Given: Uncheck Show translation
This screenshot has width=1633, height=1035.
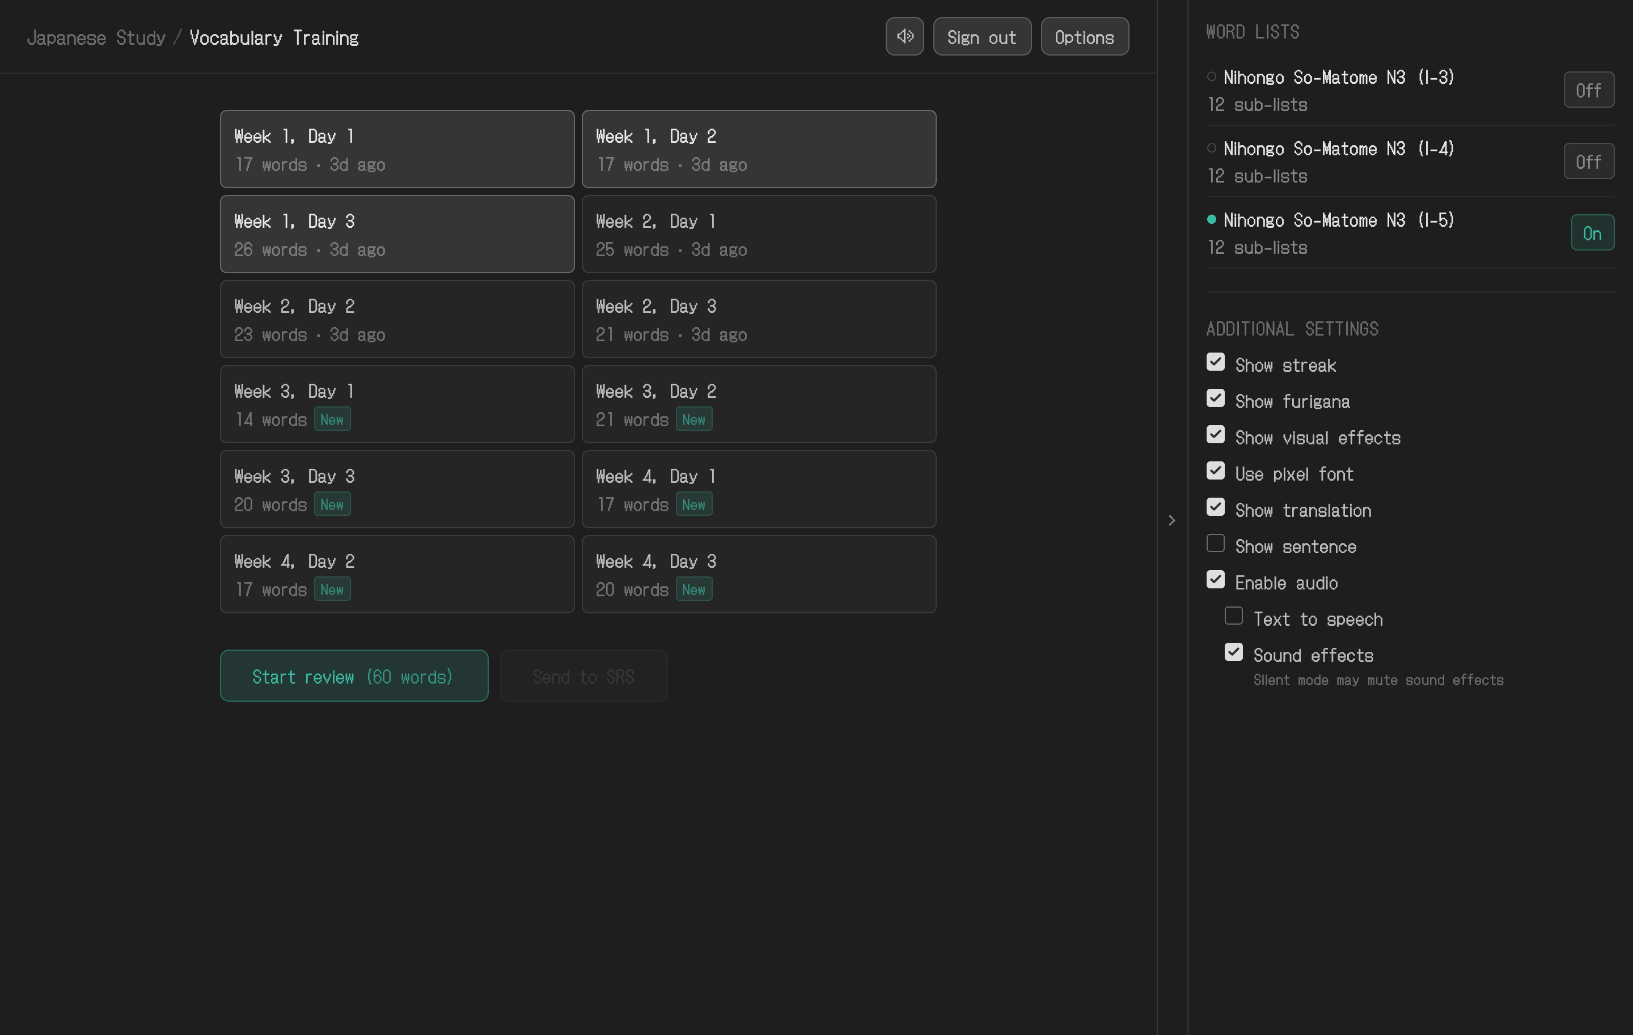Looking at the screenshot, I should [x=1215, y=507].
